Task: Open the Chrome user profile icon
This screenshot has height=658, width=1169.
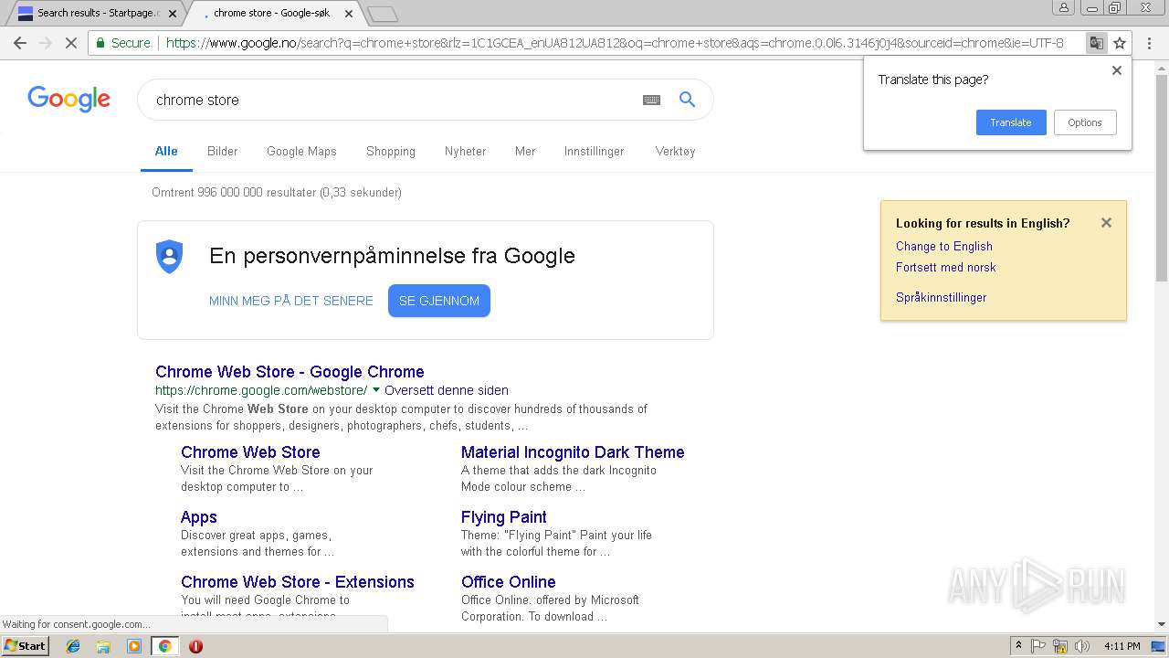Action: [x=1064, y=7]
